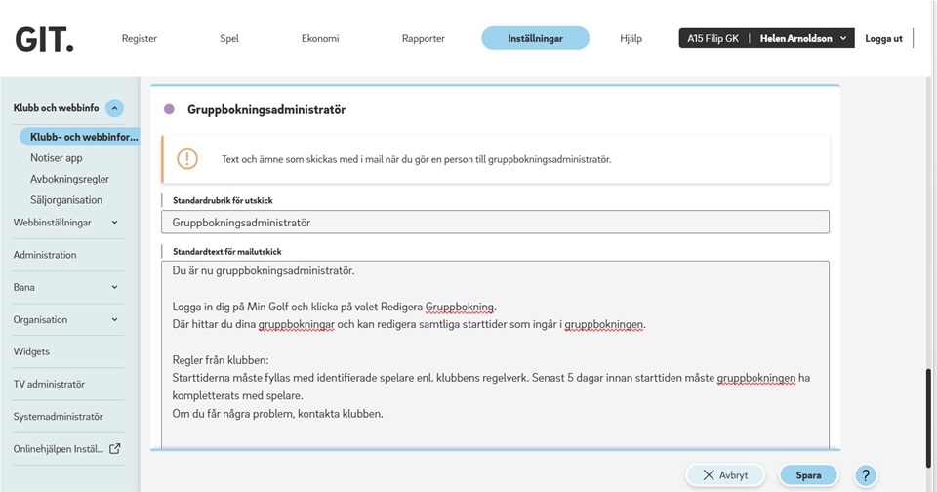Expand the Organisation sidebar section
This screenshot has width=937, height=492.
click(114, 319)
